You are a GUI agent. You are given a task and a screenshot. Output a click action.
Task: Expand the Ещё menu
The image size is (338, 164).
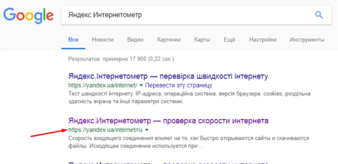click(x=229, y=40)
